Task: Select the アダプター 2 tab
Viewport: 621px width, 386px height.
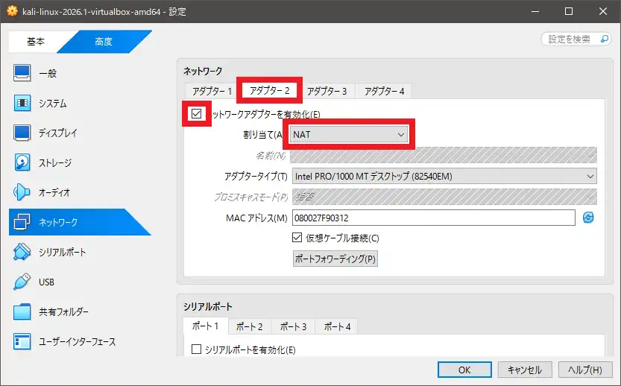Action: (x=270, y=90)
